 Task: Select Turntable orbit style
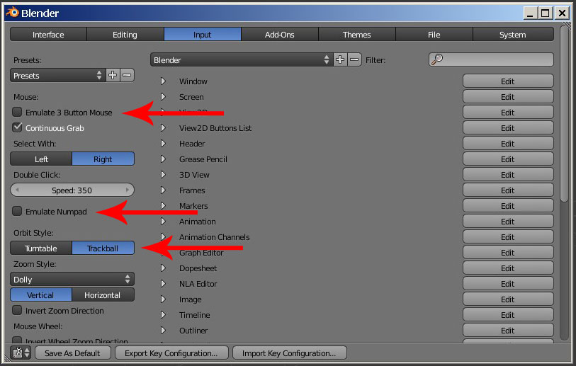pos(41,248)
